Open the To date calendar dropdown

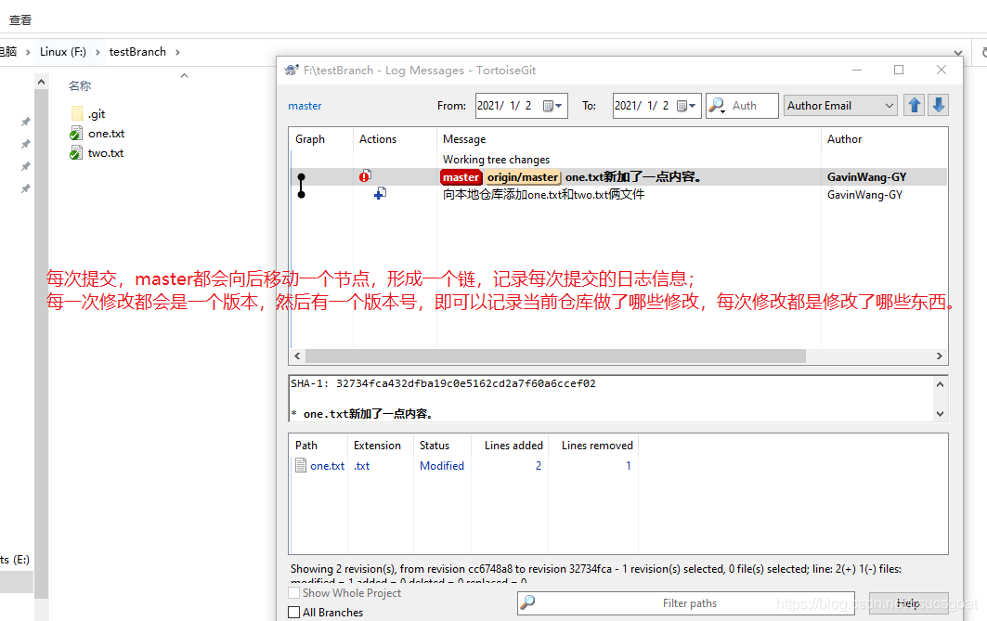(x=686, y=106)
